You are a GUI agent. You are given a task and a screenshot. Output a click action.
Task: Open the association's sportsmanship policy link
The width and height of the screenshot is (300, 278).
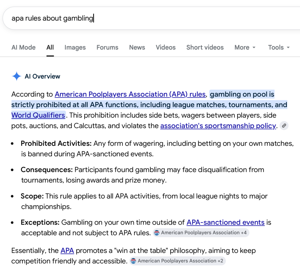(x=218, y=126)
